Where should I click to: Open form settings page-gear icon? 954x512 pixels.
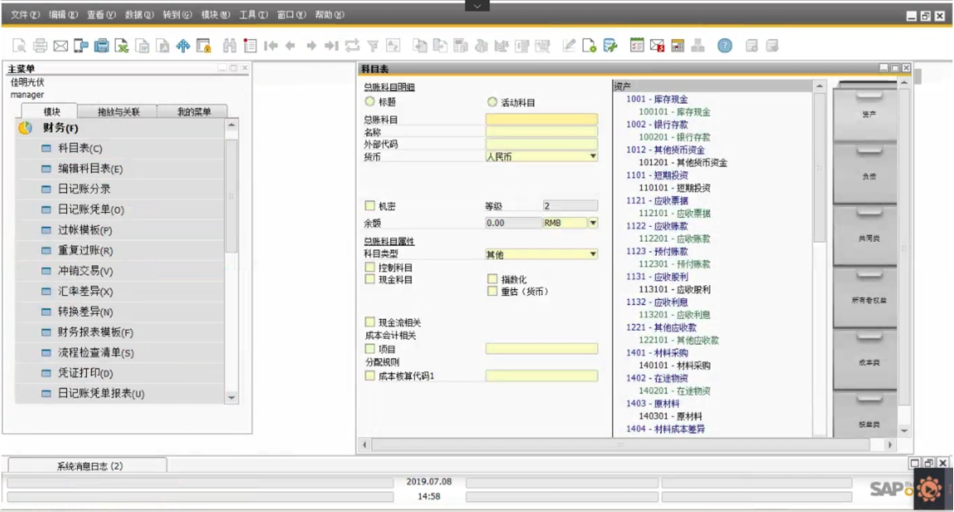pyautogui.click(x=589, y=46)
